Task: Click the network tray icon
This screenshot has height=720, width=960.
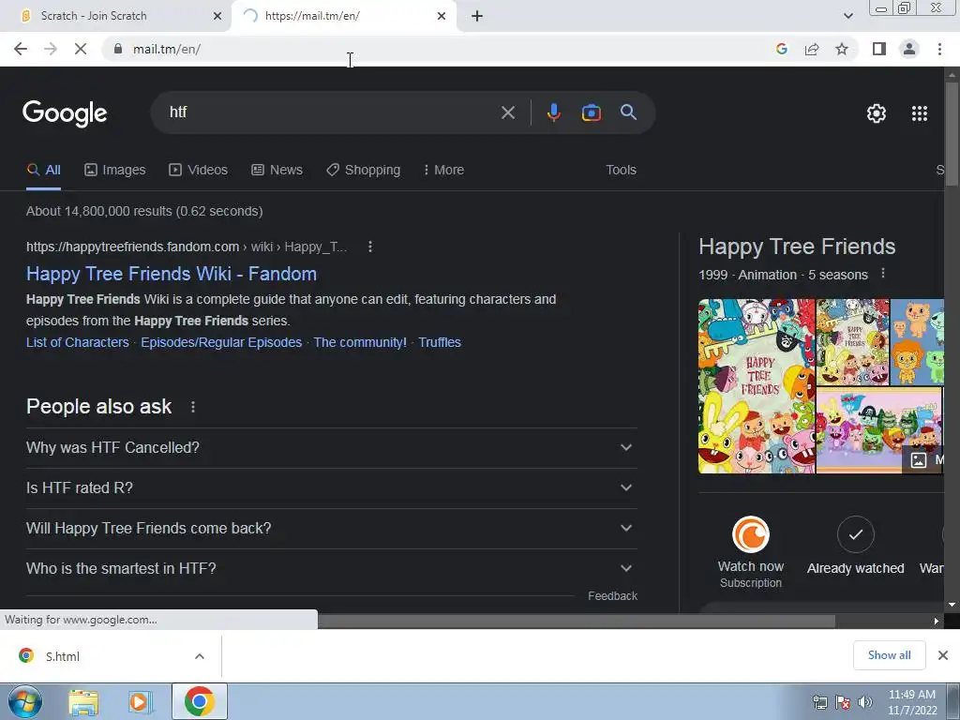Action: [820, 702]
